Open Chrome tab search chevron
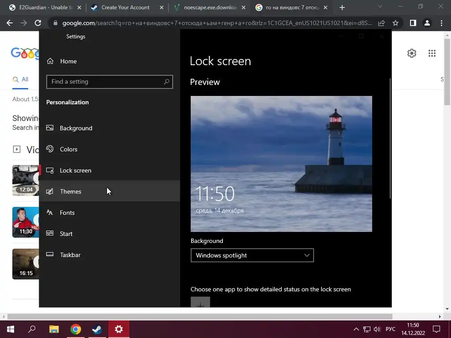451x338 pixels. tap(380, 6)
